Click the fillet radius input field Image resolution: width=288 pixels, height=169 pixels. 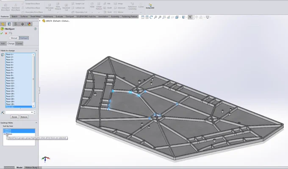tap(19, 113)
